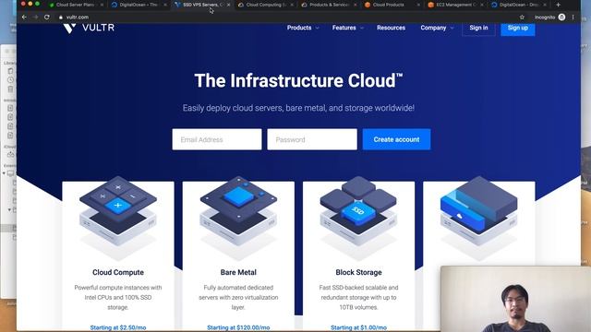Click the browser forward arrow
The image size is (591, 332).
click(35, 17)
